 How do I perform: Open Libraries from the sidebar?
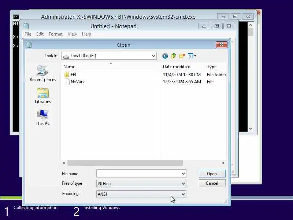[x=43, y=96]
